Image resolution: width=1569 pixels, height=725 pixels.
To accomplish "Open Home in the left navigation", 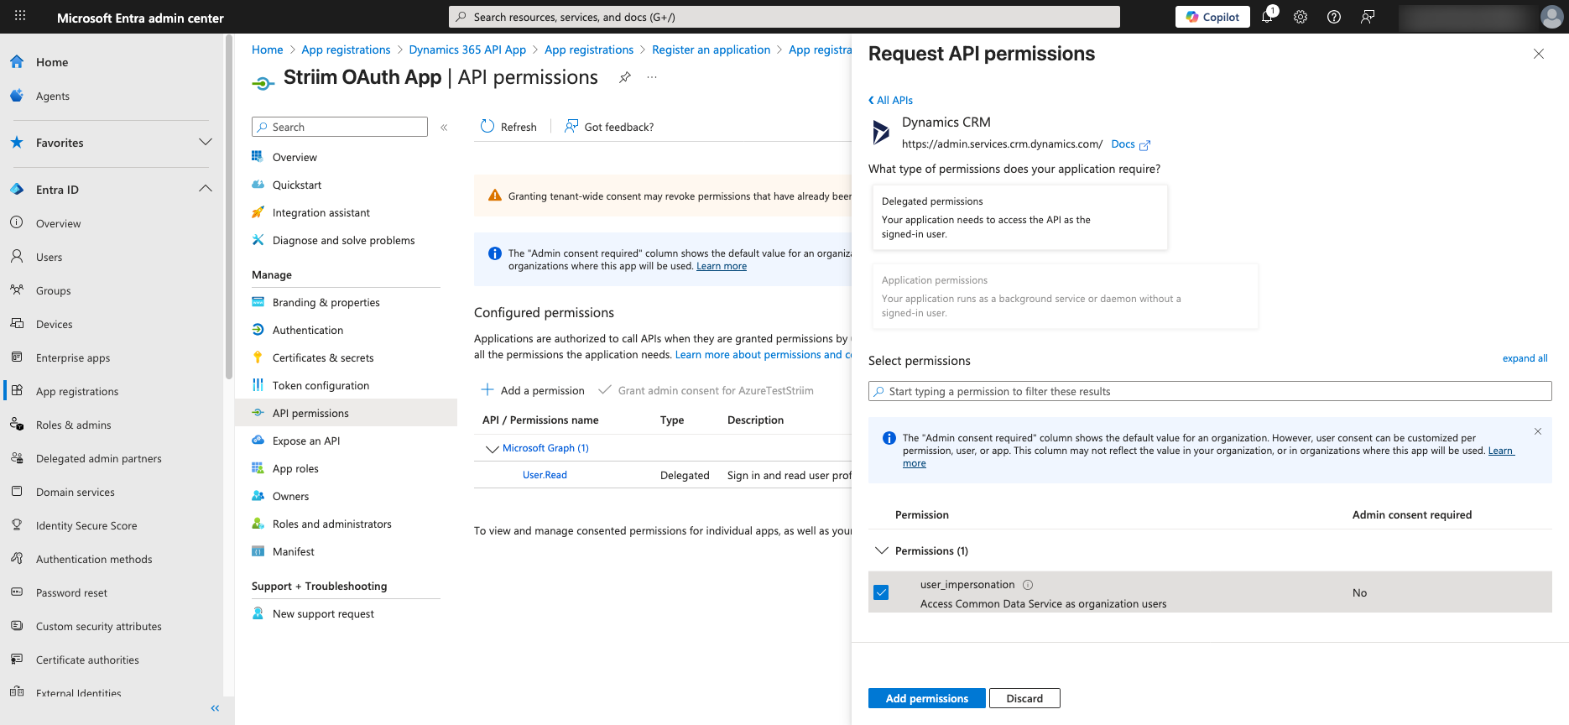I will (x=52, y=62).
